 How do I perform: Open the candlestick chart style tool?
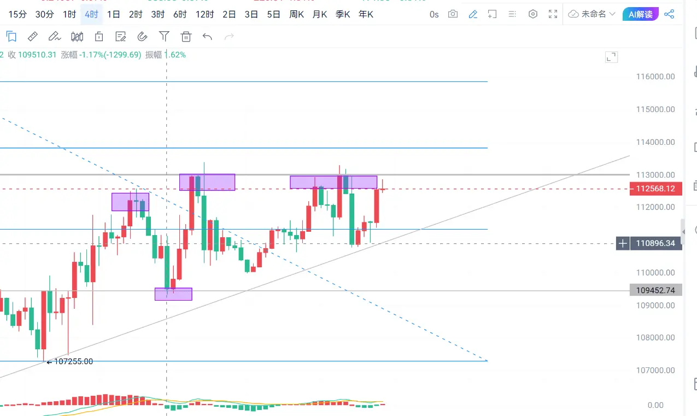coord(77,37)
